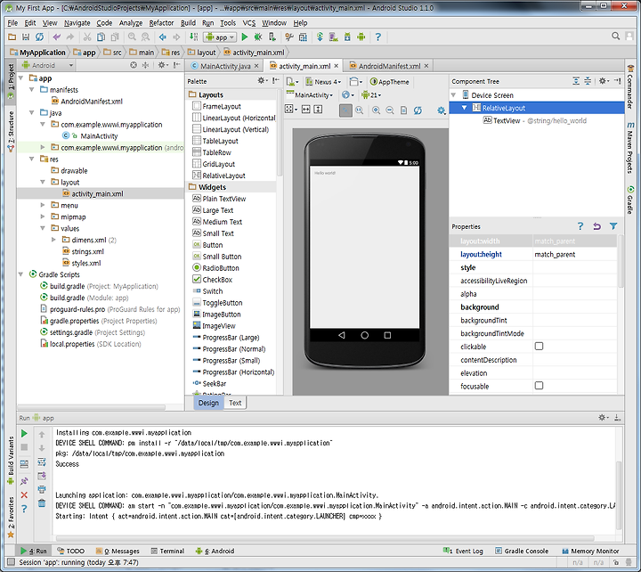
Task: Zoom out the design preview
Action: pyautogui.click(x=390, y=110)
